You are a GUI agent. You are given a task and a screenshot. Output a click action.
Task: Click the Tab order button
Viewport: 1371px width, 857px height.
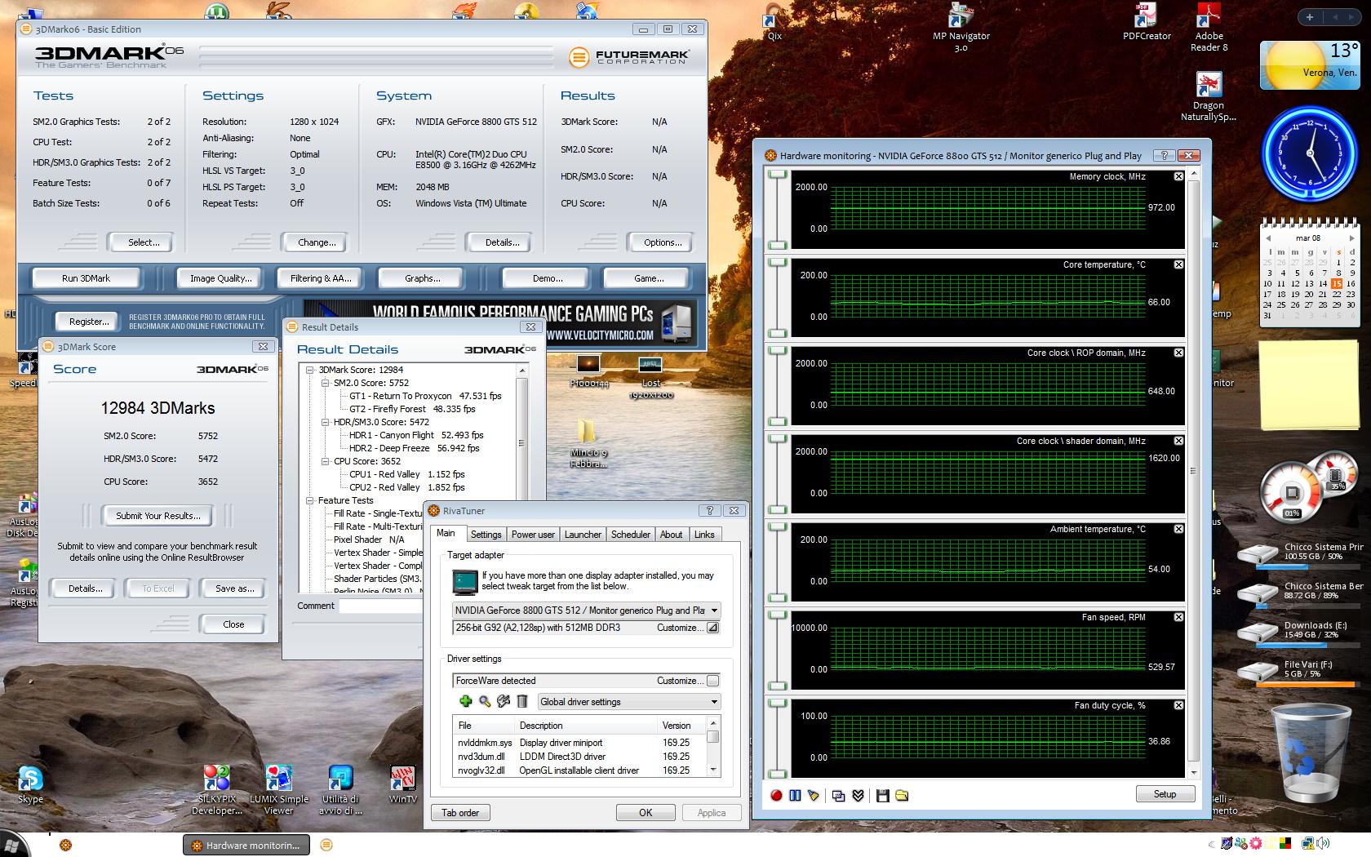click(x=460, y=813)
